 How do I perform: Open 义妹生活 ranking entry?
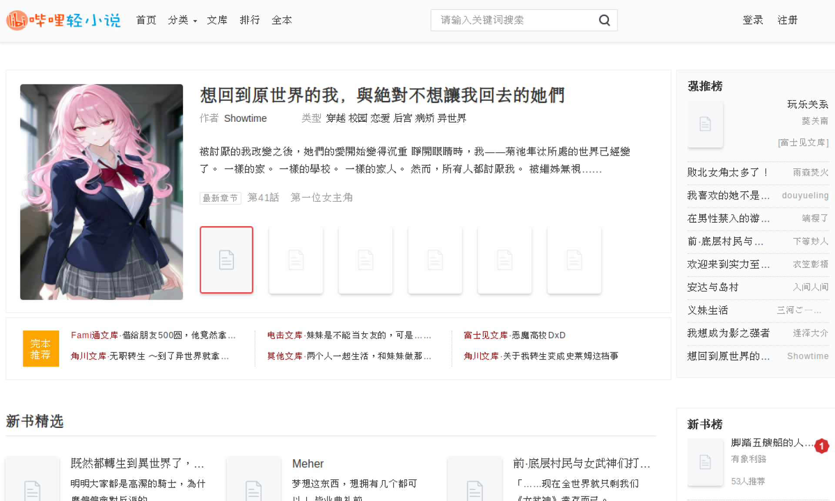pos(708,310)
